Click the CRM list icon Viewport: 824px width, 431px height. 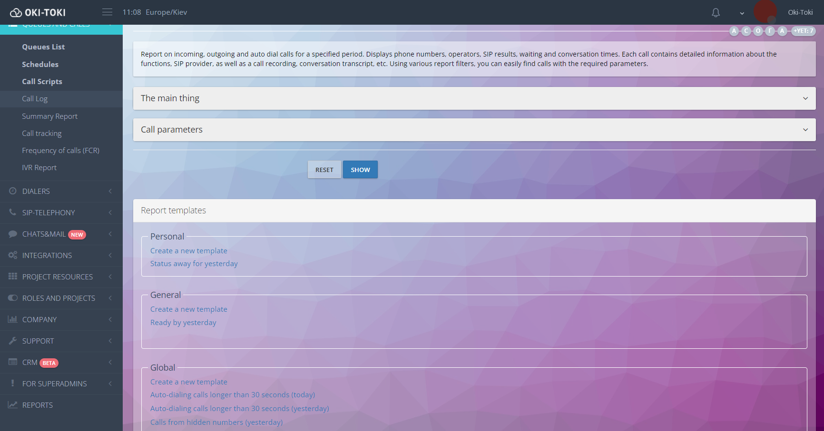coord(13,362)
